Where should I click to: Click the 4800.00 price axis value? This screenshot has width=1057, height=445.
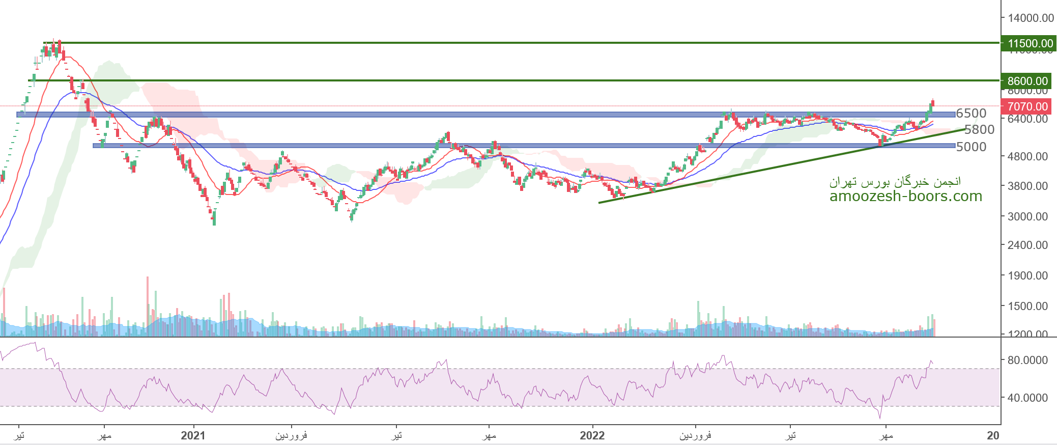(x=1027, y=156)
